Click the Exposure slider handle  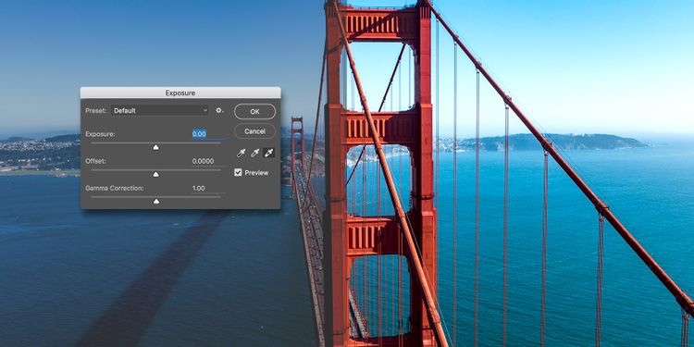[155, 147]
